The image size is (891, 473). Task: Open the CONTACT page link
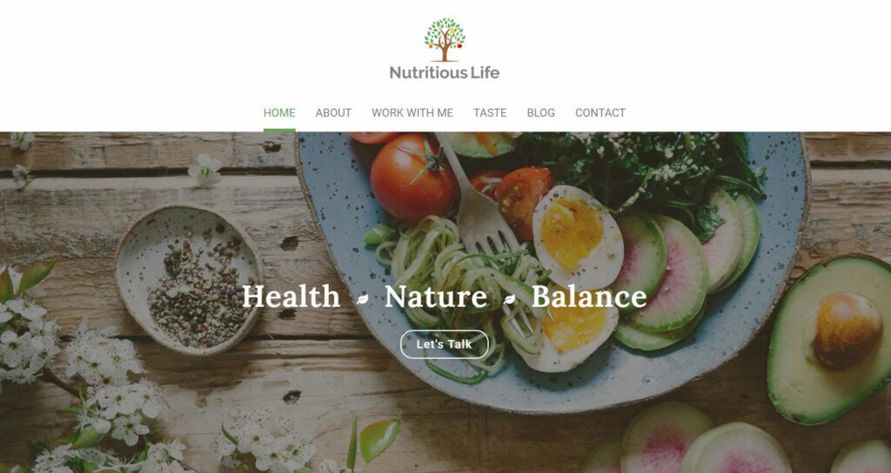coord(600,113)
